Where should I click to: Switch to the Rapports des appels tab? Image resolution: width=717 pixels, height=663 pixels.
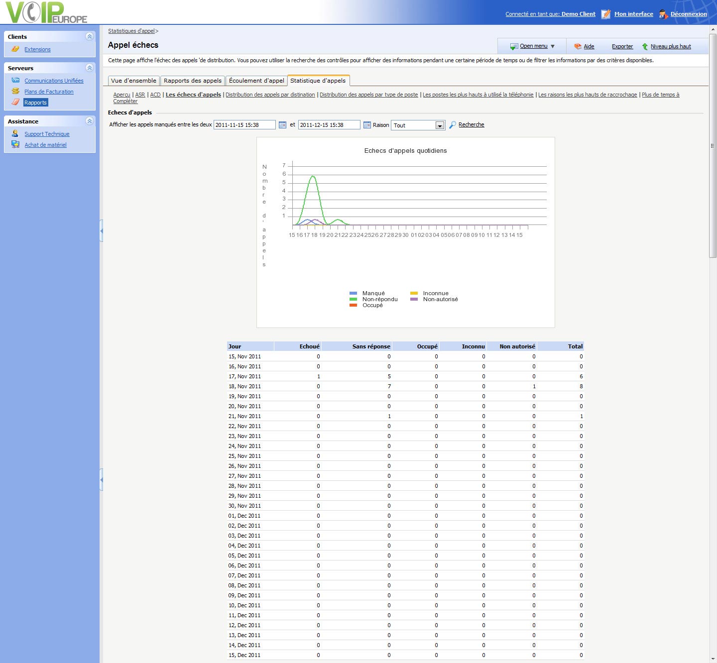(x=192, y=81)
